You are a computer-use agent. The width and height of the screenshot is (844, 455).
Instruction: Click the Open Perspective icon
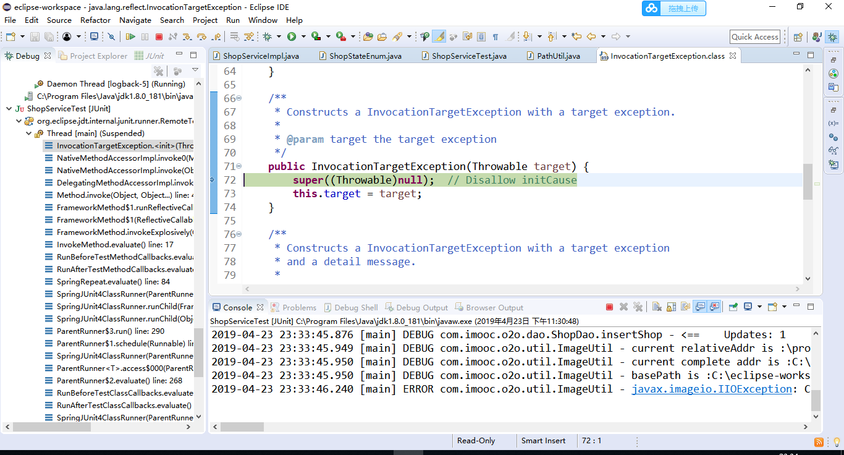point(798,37)
